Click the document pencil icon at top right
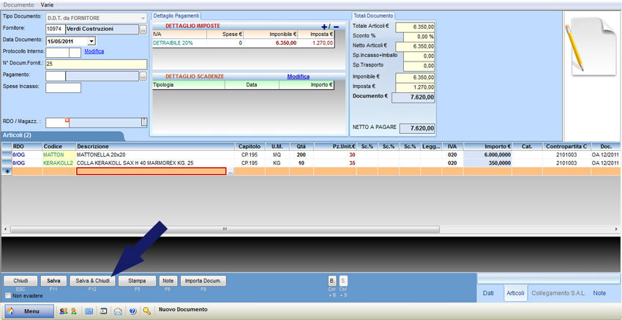This screenshot has width=622, height=320. coord(589,44)
